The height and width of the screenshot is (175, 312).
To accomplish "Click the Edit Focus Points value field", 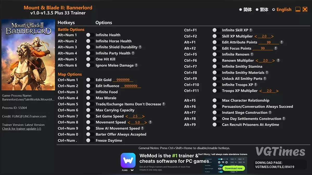I will [263, 48].
